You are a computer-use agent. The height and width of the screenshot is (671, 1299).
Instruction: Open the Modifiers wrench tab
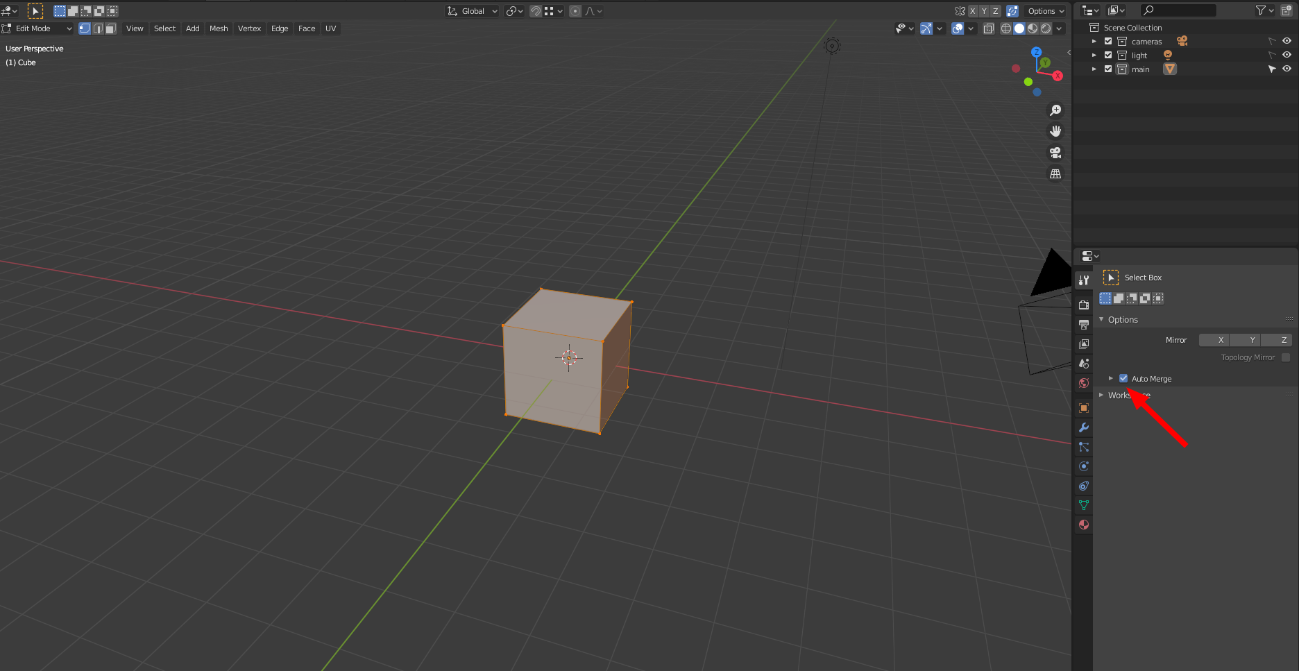[1084, 427]
